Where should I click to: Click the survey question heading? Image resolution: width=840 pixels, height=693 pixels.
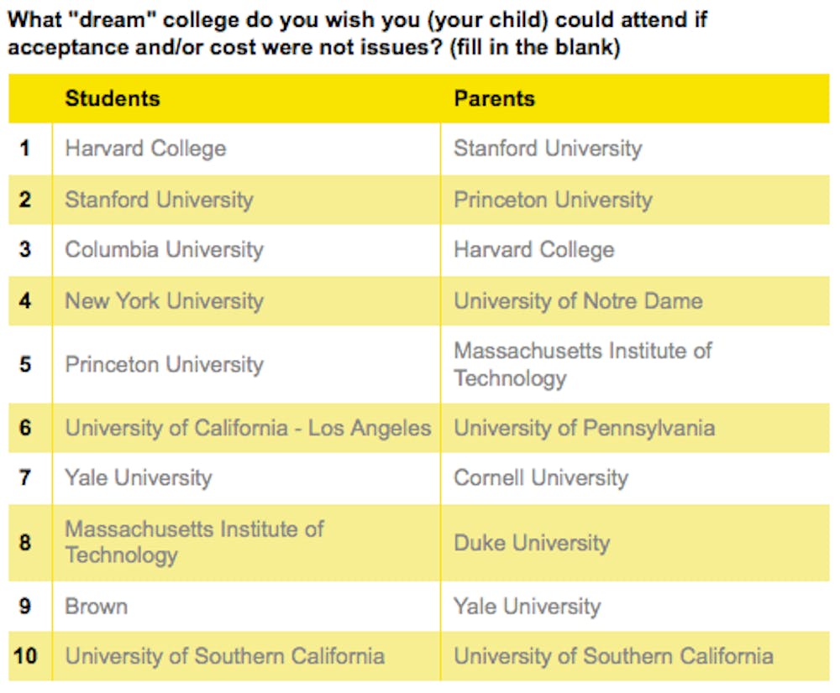pos(357,33)
